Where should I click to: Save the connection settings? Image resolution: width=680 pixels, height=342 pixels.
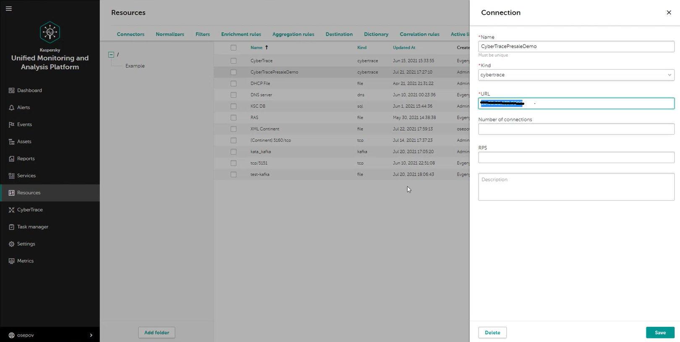(x=660, y=332)
